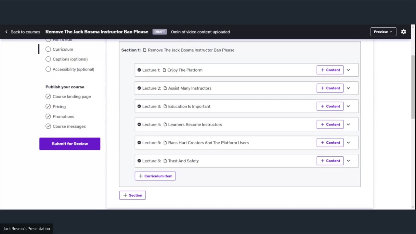Screen dimensions: 416x234
Task: Click Jack Bosma's Presentation label
Action: tap(27, 229)
